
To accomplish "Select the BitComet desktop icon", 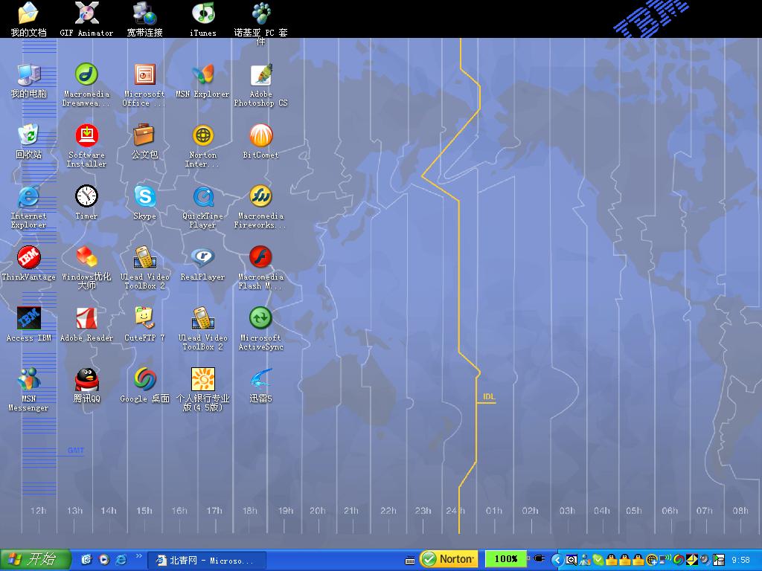I will (260, 137).
